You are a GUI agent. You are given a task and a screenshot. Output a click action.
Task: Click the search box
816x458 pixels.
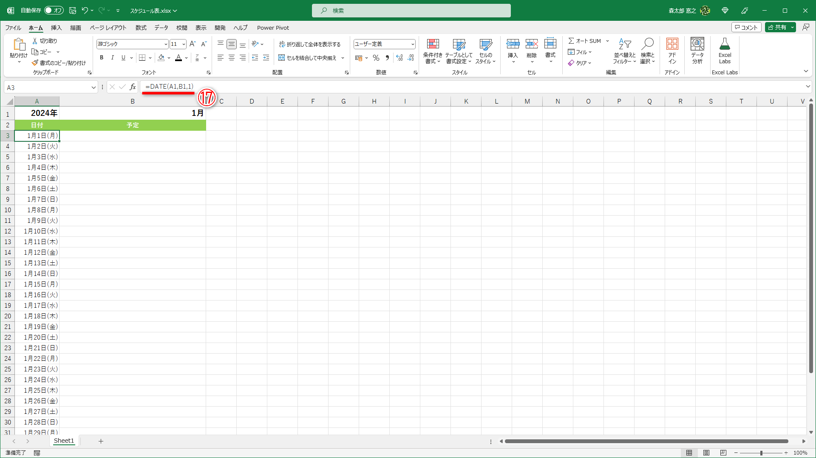[x=411, y=11]
